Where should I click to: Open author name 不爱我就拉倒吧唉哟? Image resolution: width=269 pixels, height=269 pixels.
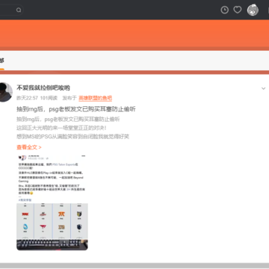(43, 87)
